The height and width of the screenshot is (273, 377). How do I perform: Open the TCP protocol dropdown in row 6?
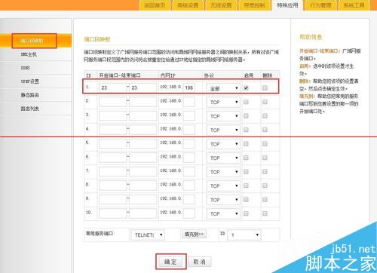point(223,158)
